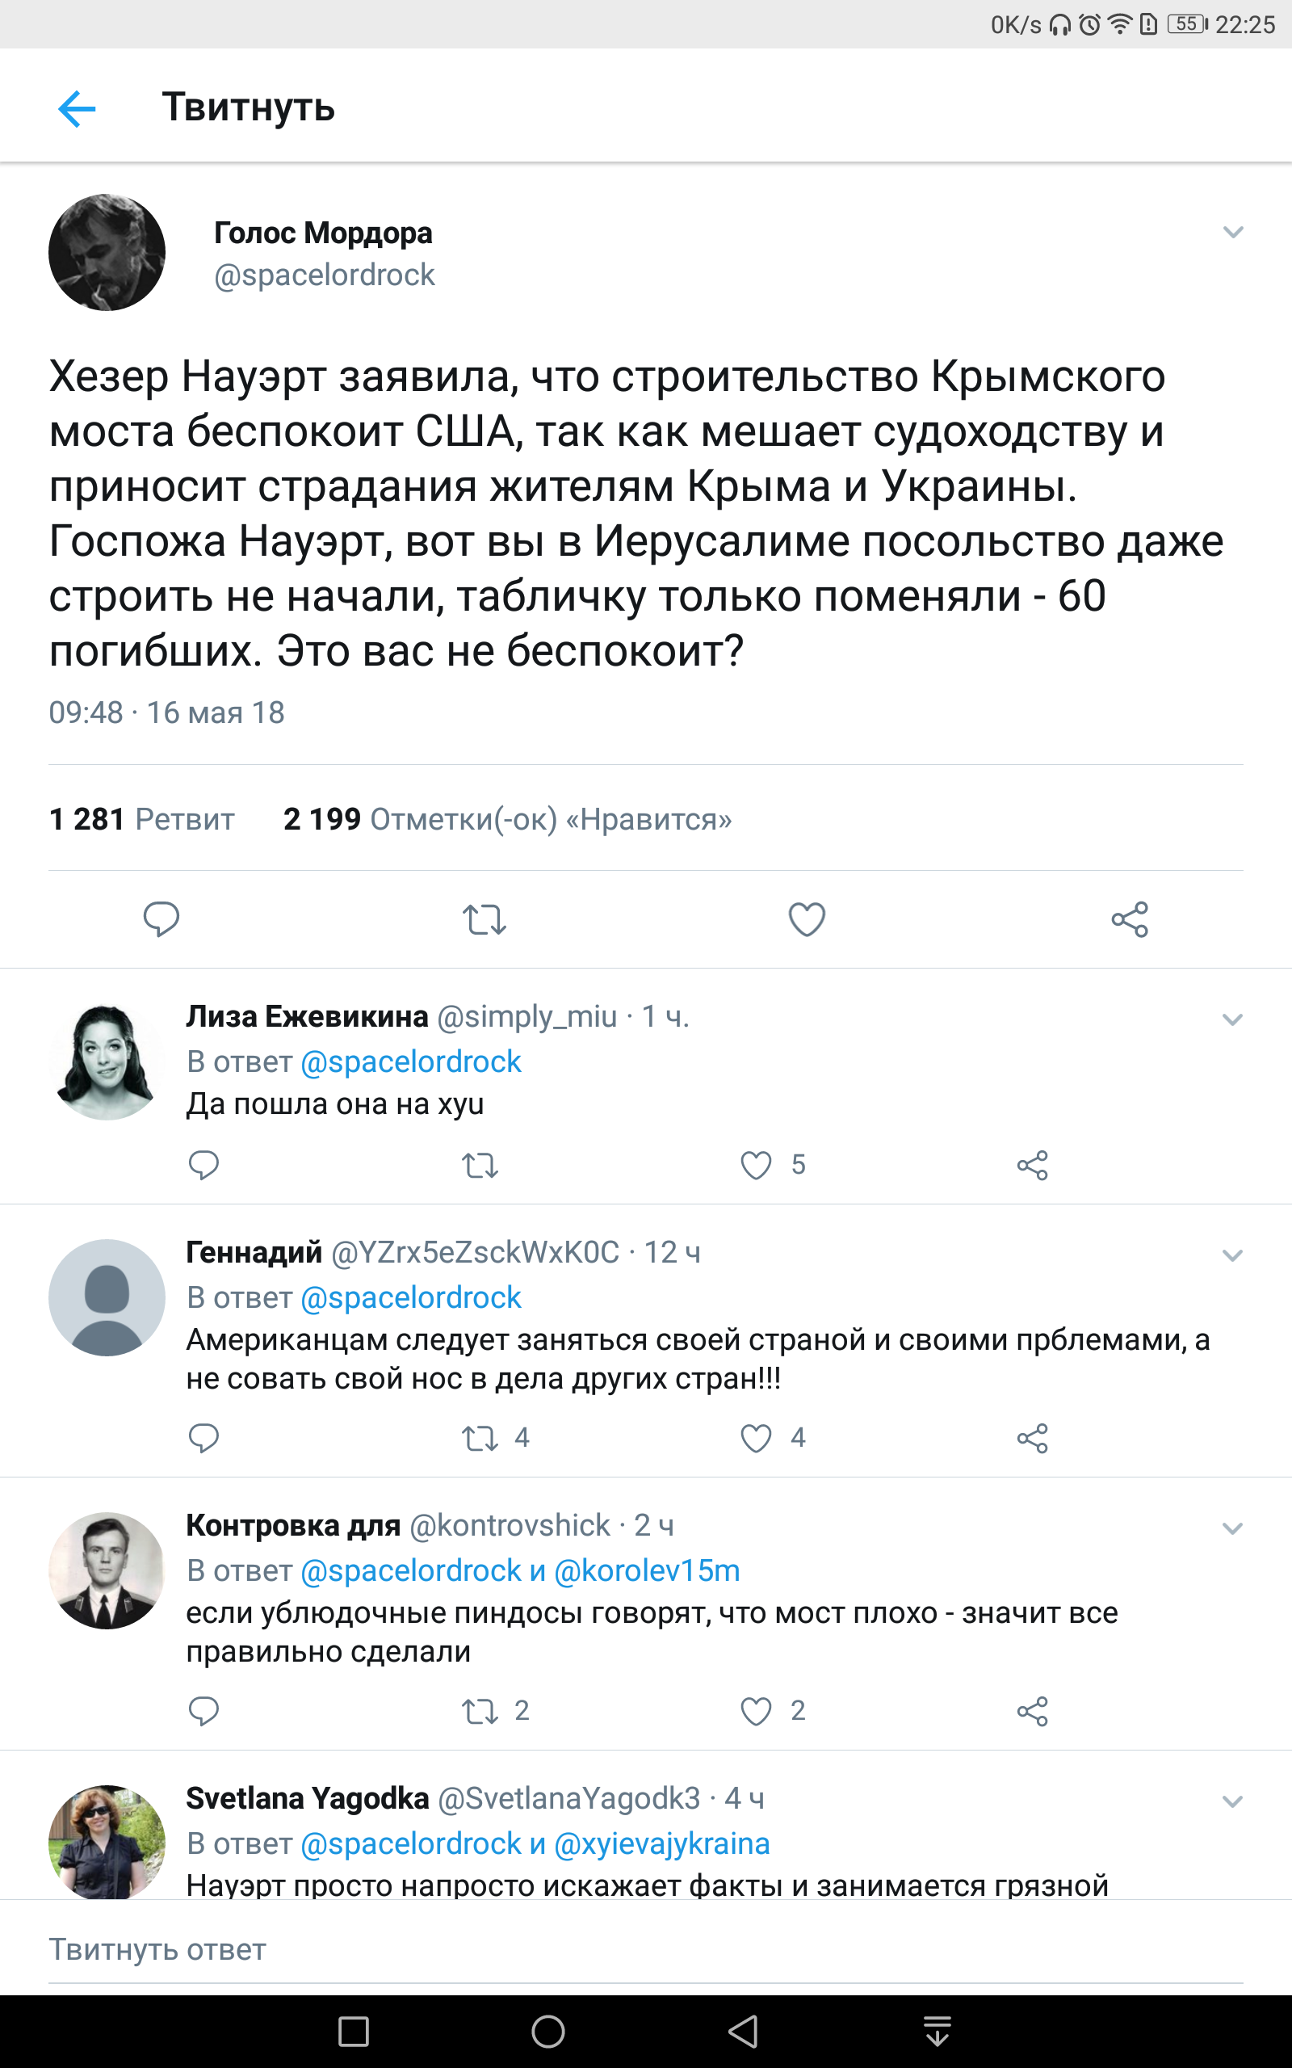Open the 2 199 Отметки «Нравится» list

click(507, 818)
